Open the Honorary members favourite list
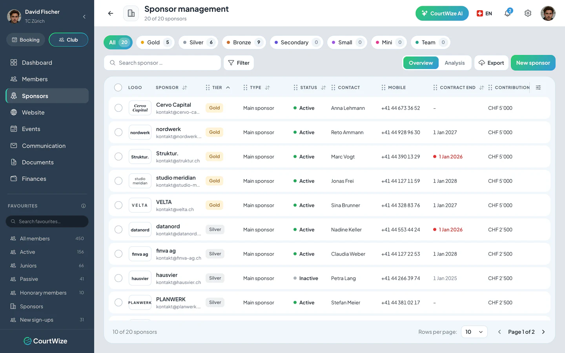This screenshot has height=353, width=565. click(47, 293)
